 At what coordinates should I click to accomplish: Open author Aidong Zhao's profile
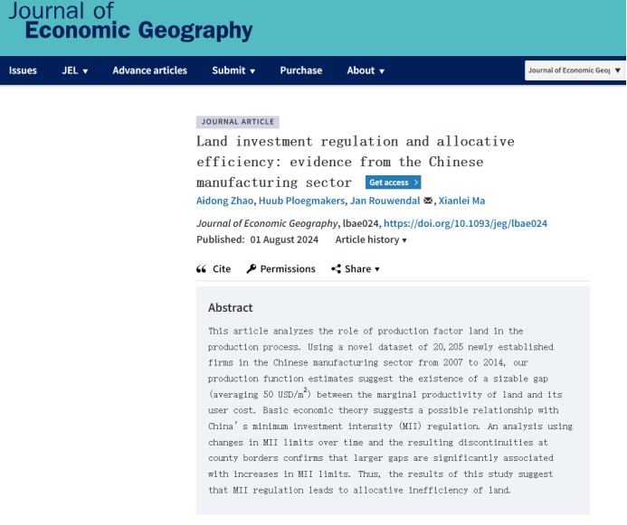(x=227, y=201)
